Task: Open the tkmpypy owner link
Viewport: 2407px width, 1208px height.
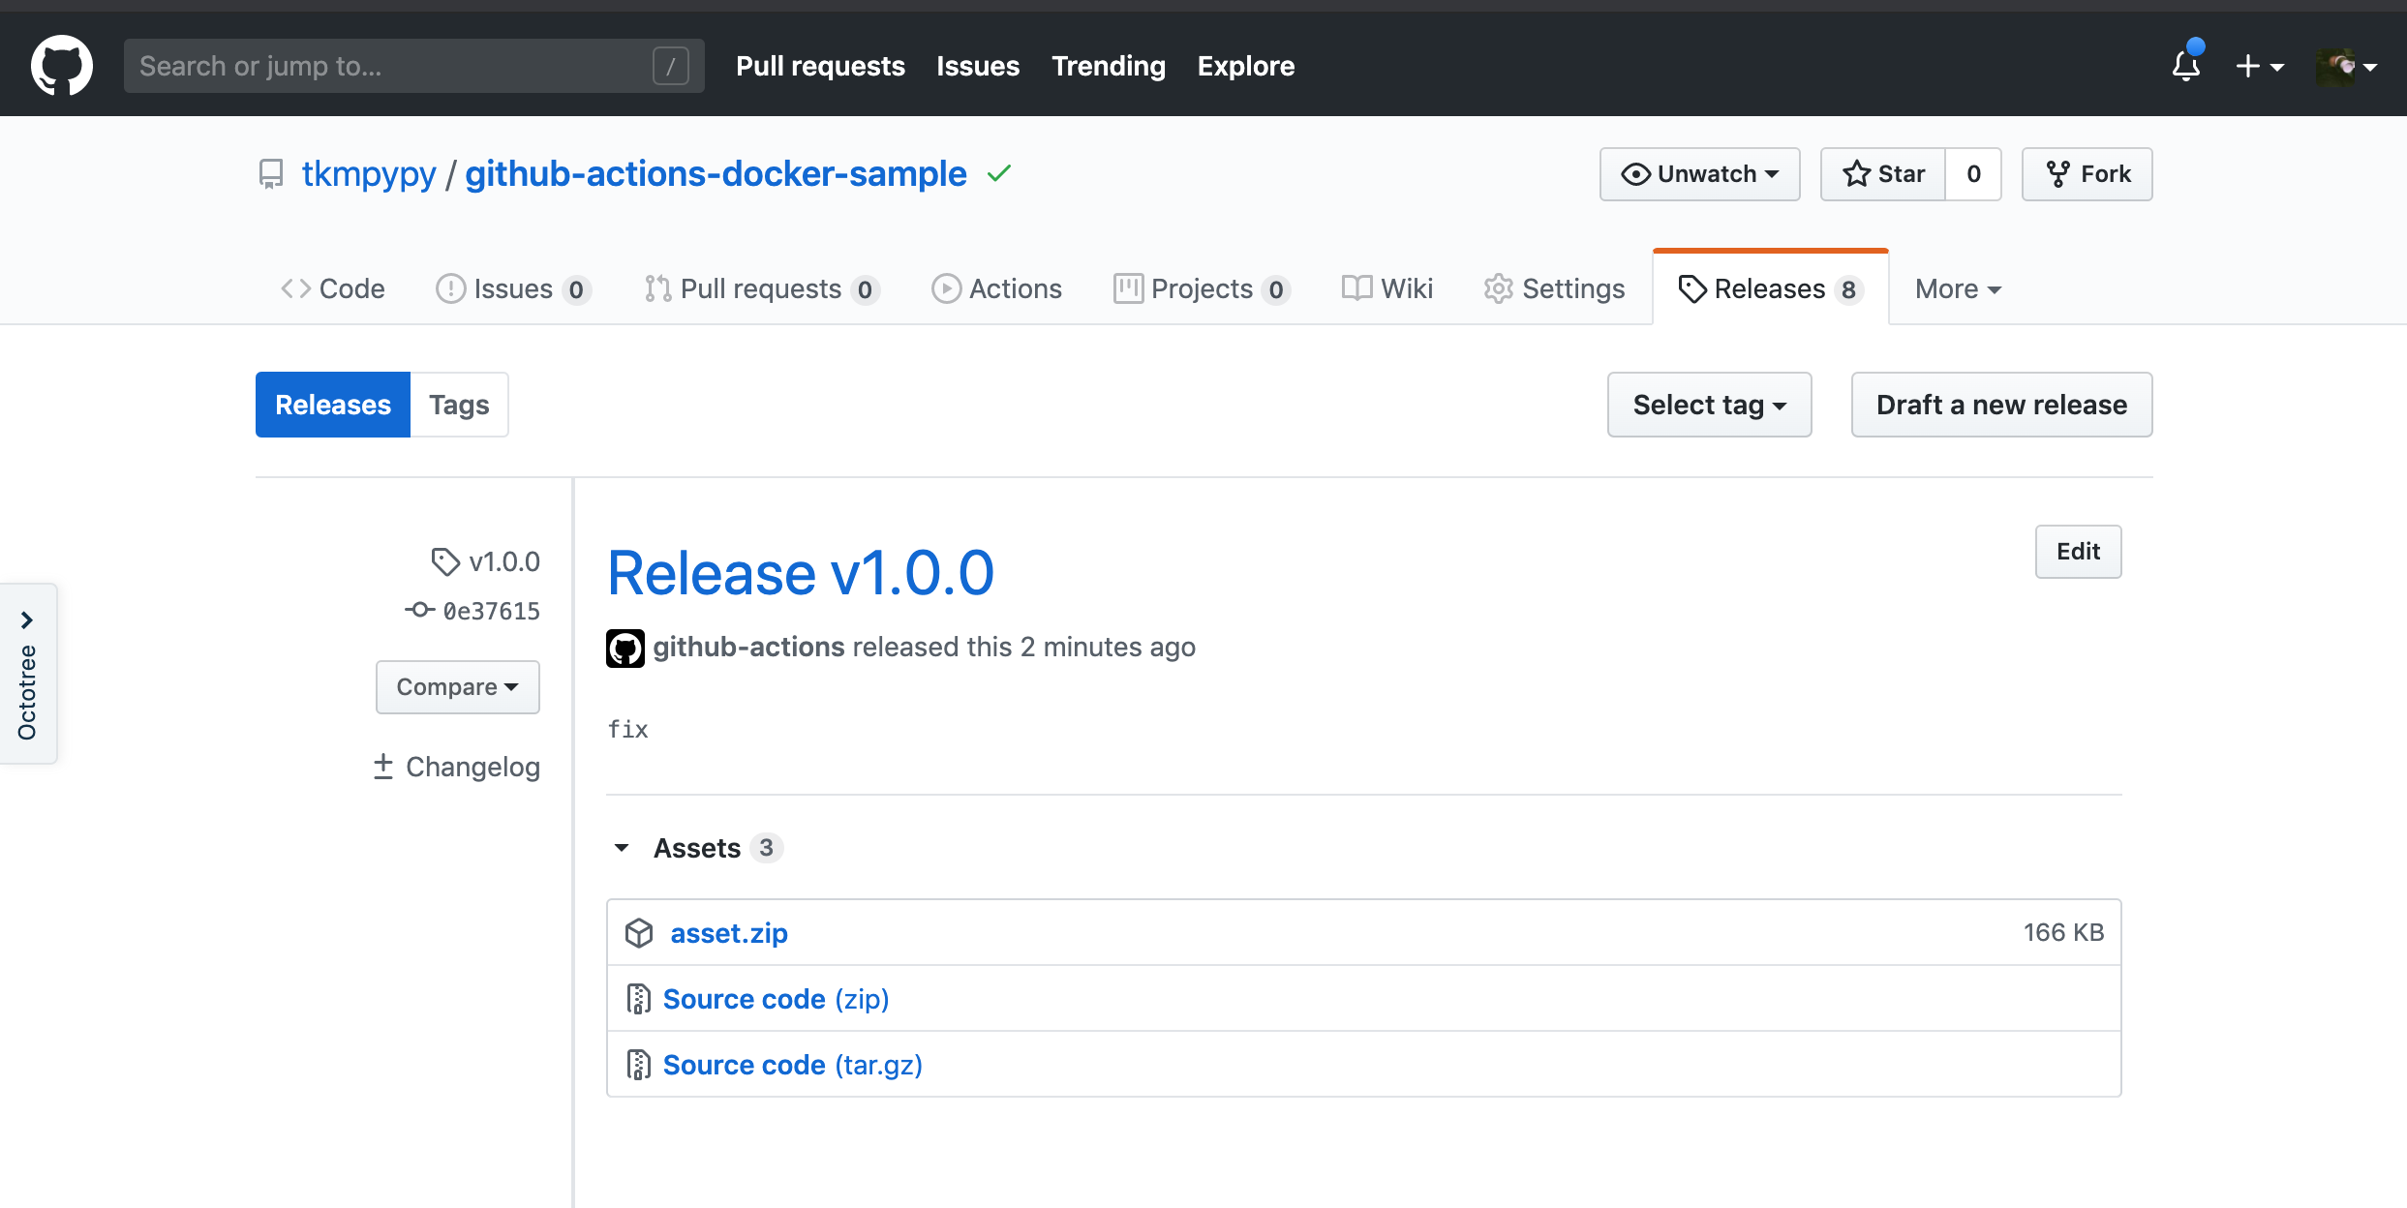Action: (369, 174)
